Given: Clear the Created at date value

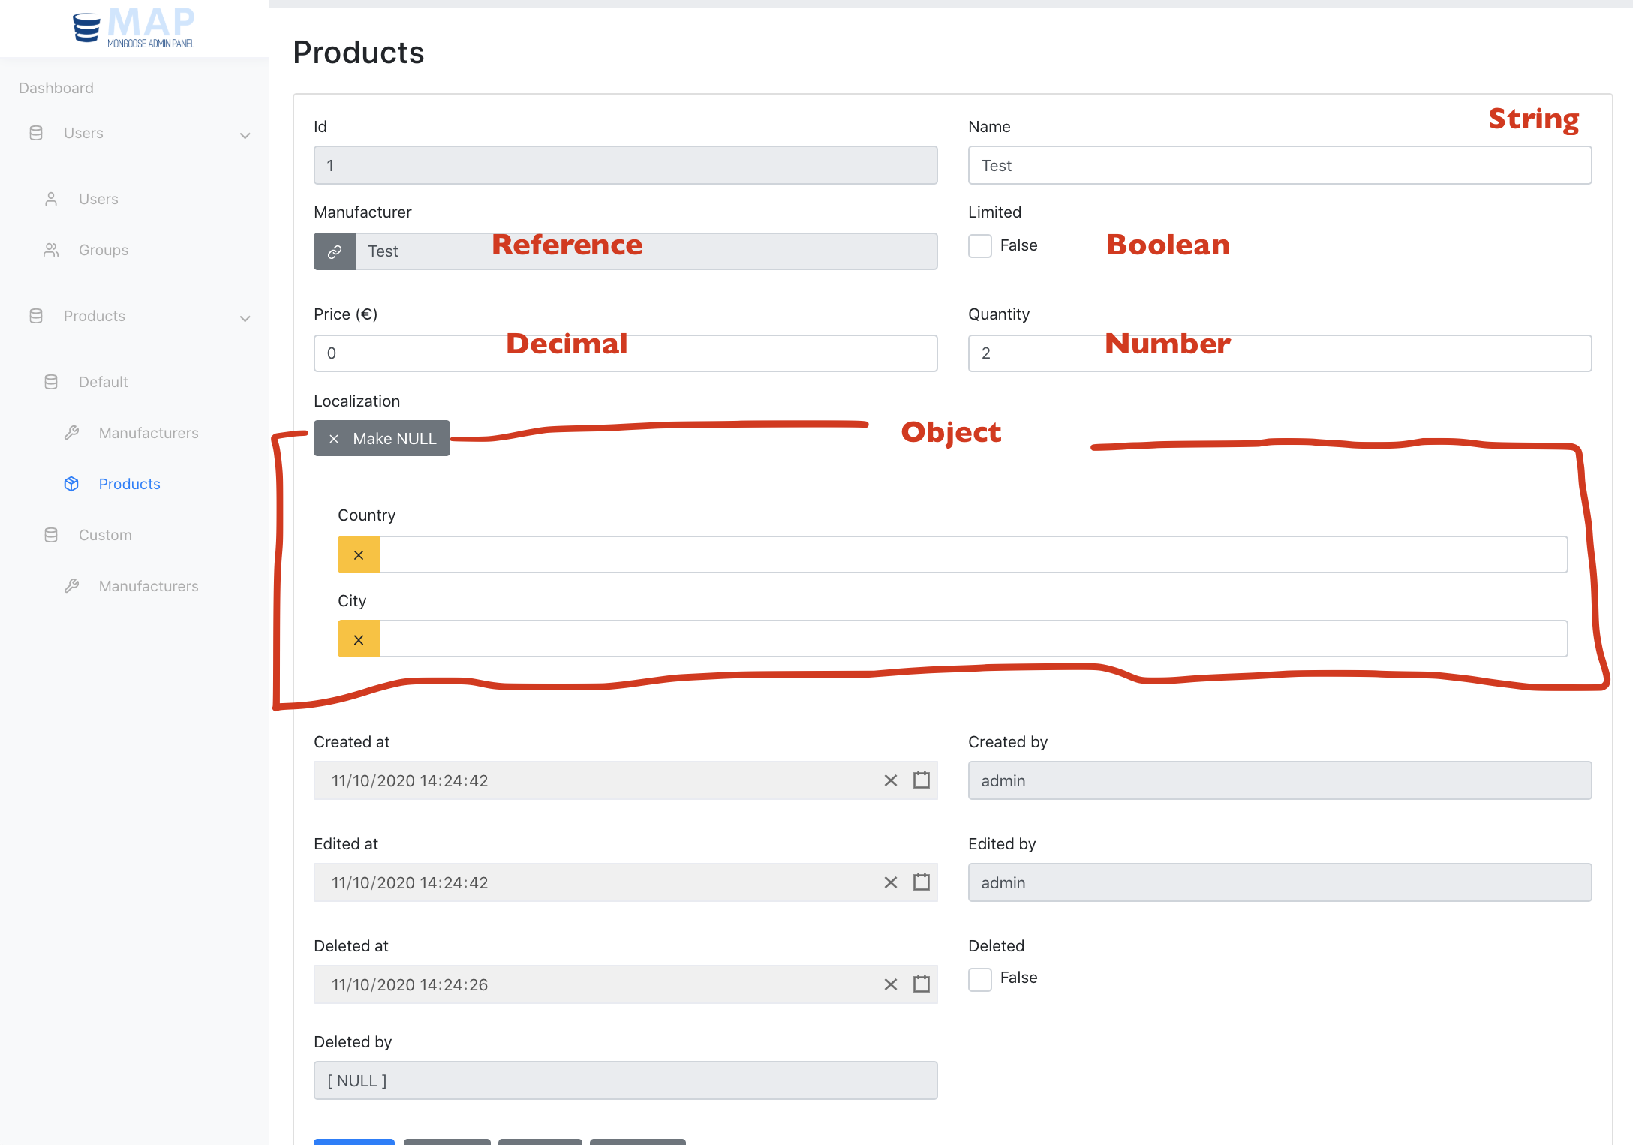Looking at the screenshot, I should pyautogui.click(x=891, y=780).
